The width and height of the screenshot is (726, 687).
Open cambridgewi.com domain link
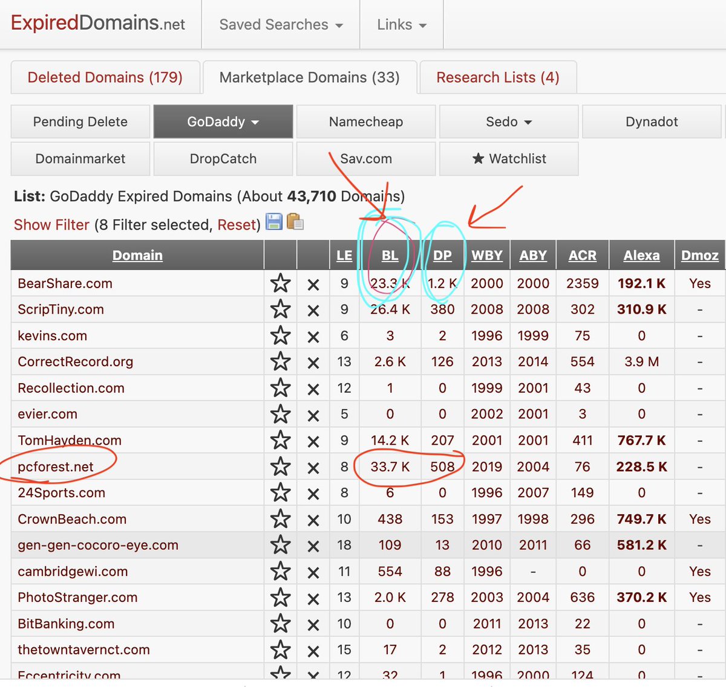(73, 571)
